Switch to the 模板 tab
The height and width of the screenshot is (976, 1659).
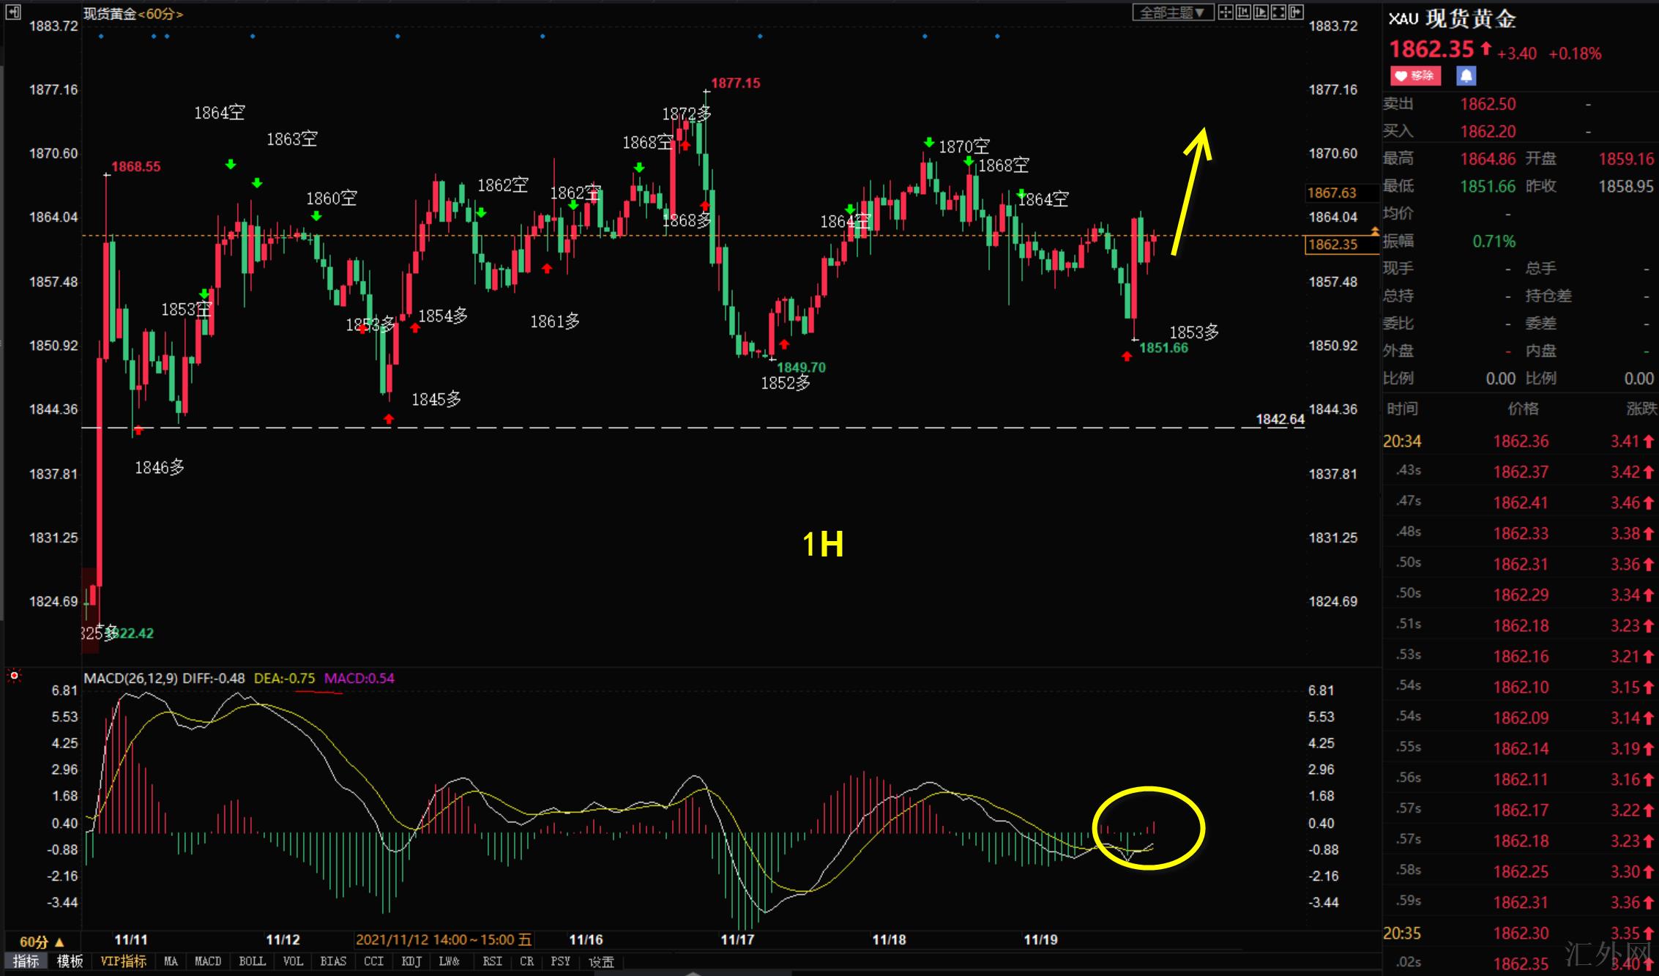click(70, 961)
